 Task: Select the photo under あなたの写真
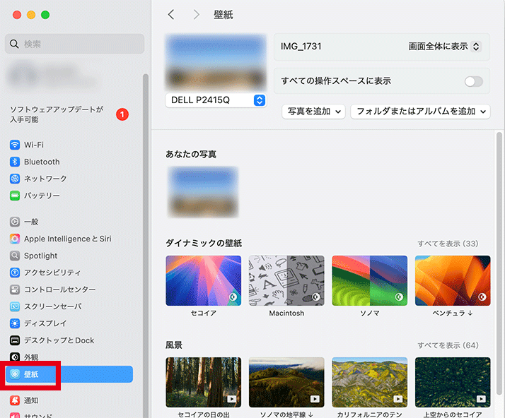coord(203,192)
